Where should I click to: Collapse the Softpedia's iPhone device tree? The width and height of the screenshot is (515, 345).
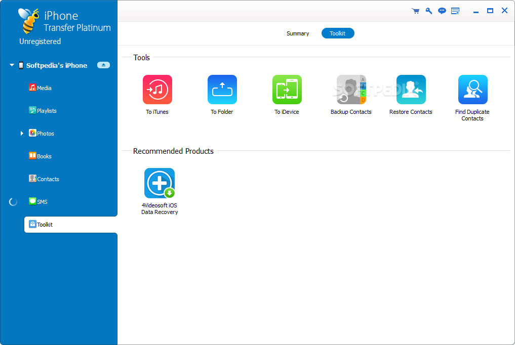tap(12, 65)
